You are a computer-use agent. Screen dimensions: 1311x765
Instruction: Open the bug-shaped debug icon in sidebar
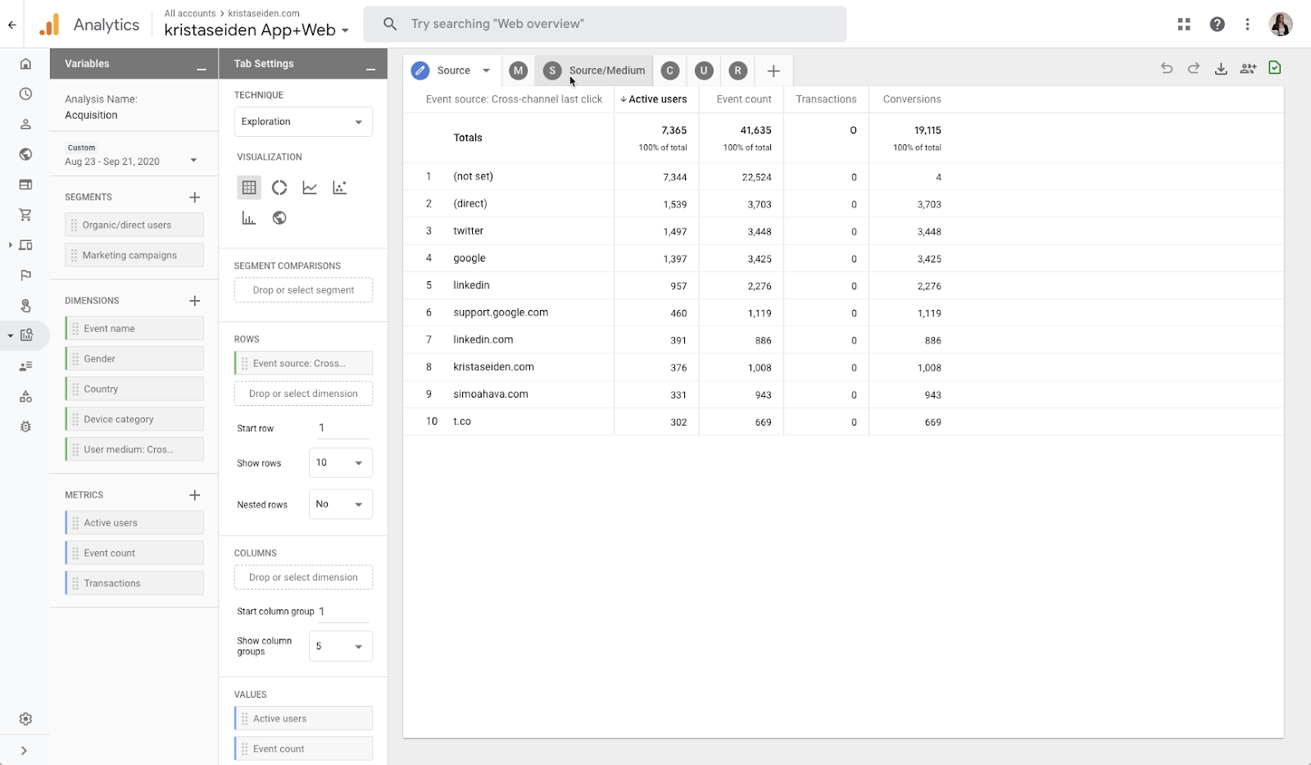tap(25, 426)
